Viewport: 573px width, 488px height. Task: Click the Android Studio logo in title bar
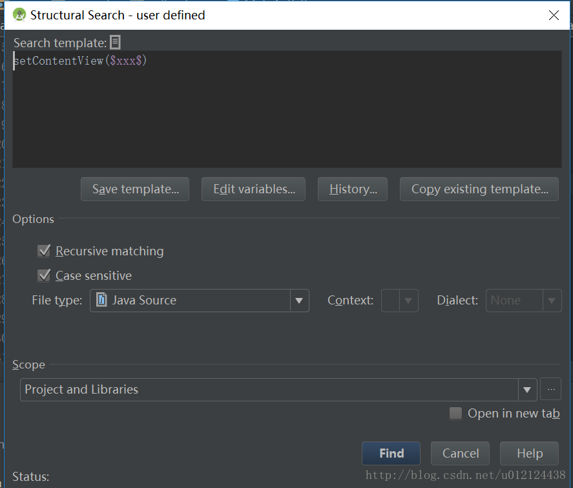(19, 15)
